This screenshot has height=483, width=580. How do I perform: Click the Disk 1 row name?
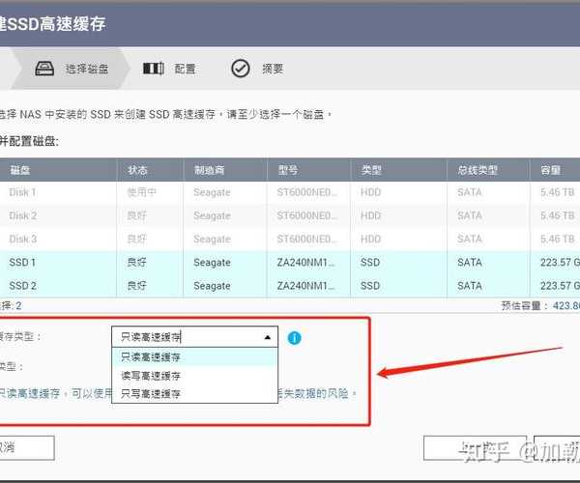click(22, 192)
